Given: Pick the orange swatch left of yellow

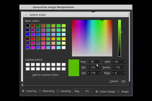Looking at the screenshot, I should [53, 39].
